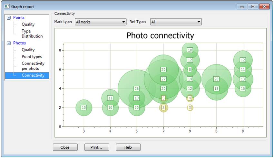Image resolution: width=274 pixels, height=158 pixels.
Task: Open the Ref Type dropdown
Action: [x=176, y=22]
